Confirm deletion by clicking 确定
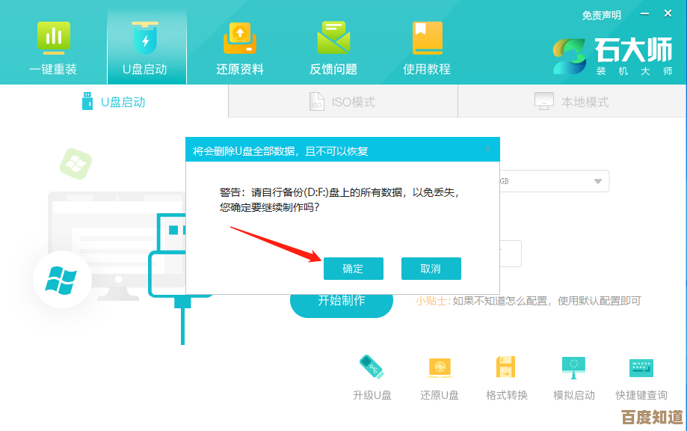Screen dimensions: 687x431 pyautogui.click(x=354, y=268)
